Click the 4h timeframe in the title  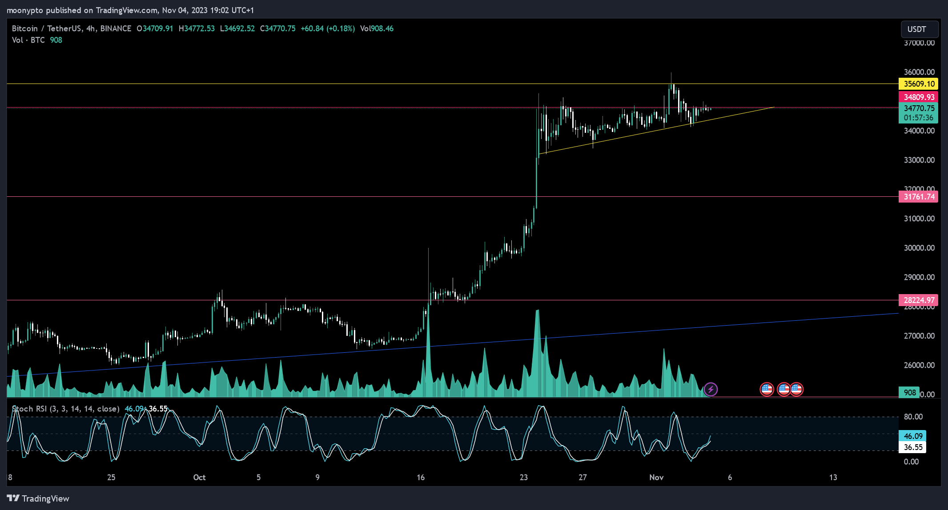[91, 28]
